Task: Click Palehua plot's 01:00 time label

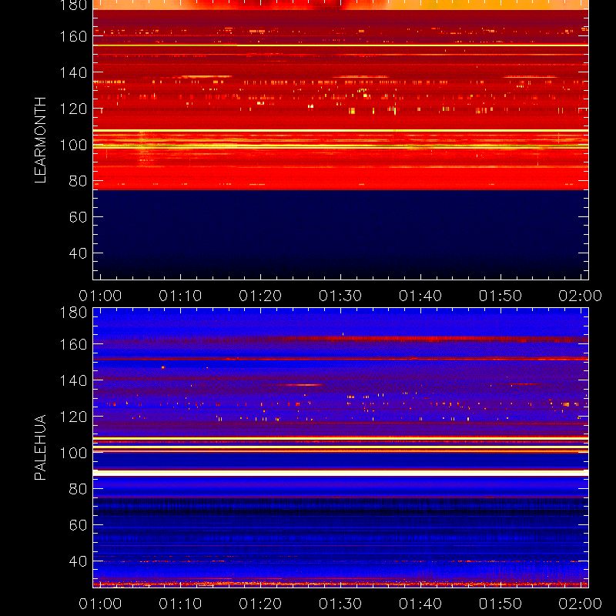Action: click(x=100, y=604)
